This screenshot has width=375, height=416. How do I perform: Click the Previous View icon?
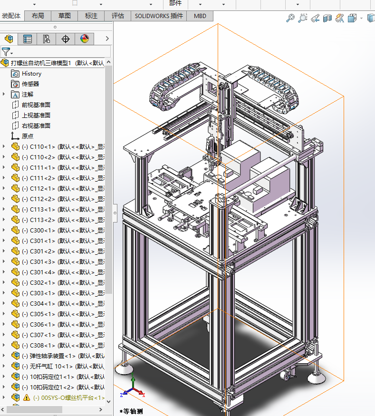coord(315,18)
